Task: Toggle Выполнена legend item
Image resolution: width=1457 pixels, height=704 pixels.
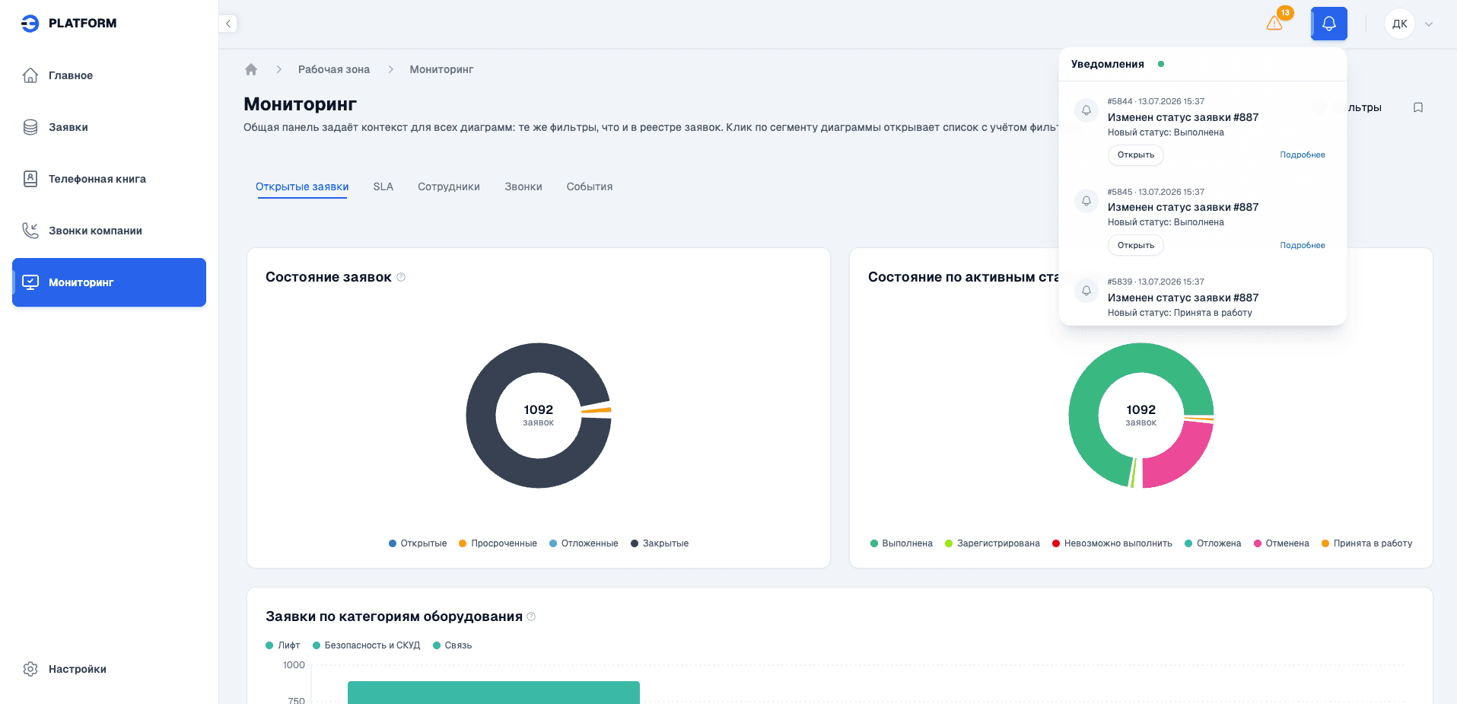Action: tap(902, 543)
